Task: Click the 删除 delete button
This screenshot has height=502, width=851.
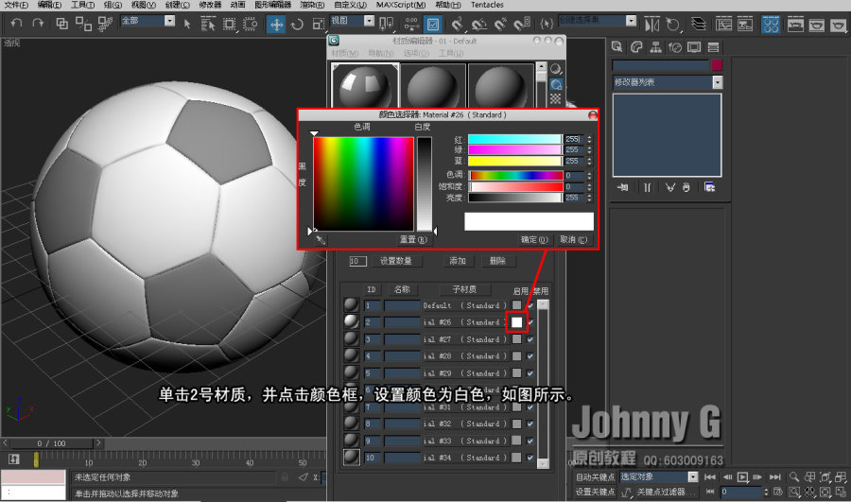Action: (x=497, y=261)
